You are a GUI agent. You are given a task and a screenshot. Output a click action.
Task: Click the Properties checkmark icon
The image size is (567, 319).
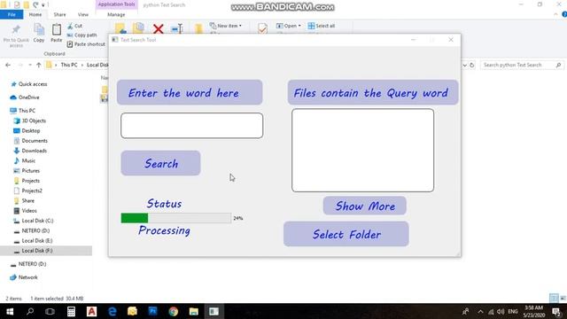[262, 28]
